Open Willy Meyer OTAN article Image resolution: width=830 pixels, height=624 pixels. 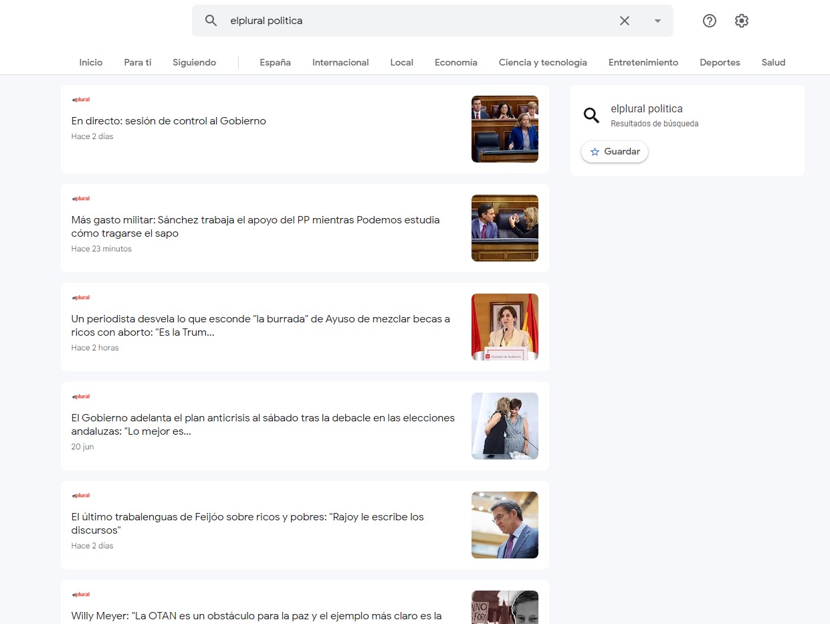click(x=256, y=616)
